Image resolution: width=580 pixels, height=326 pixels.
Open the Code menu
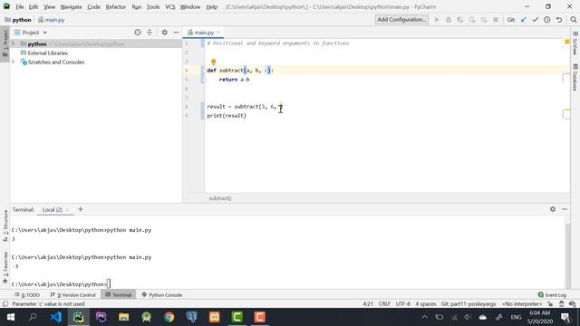click(x=93, y=6)
